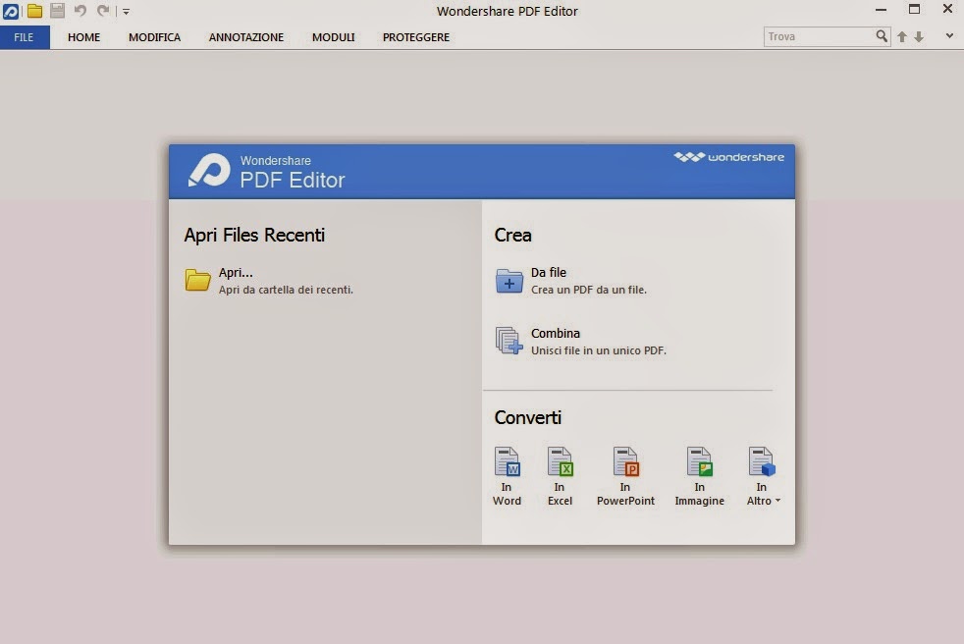The image size is (964, 644).
Task: Click the In Word label
Action: [507, 494]
